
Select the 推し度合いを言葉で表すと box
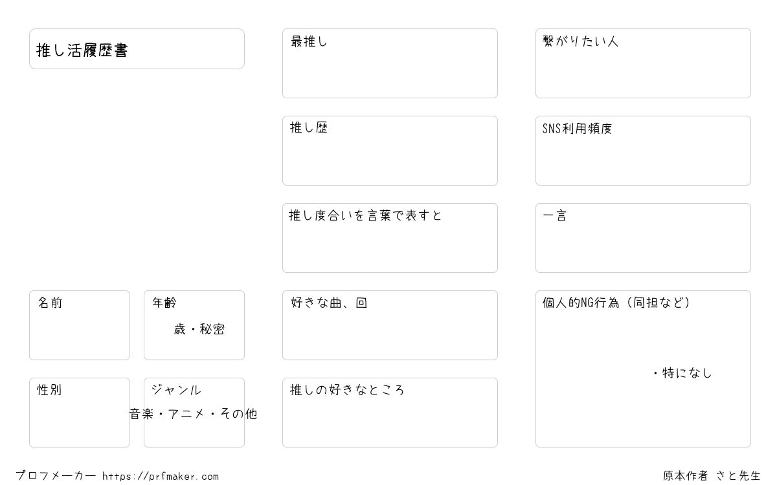pos(390,238)
